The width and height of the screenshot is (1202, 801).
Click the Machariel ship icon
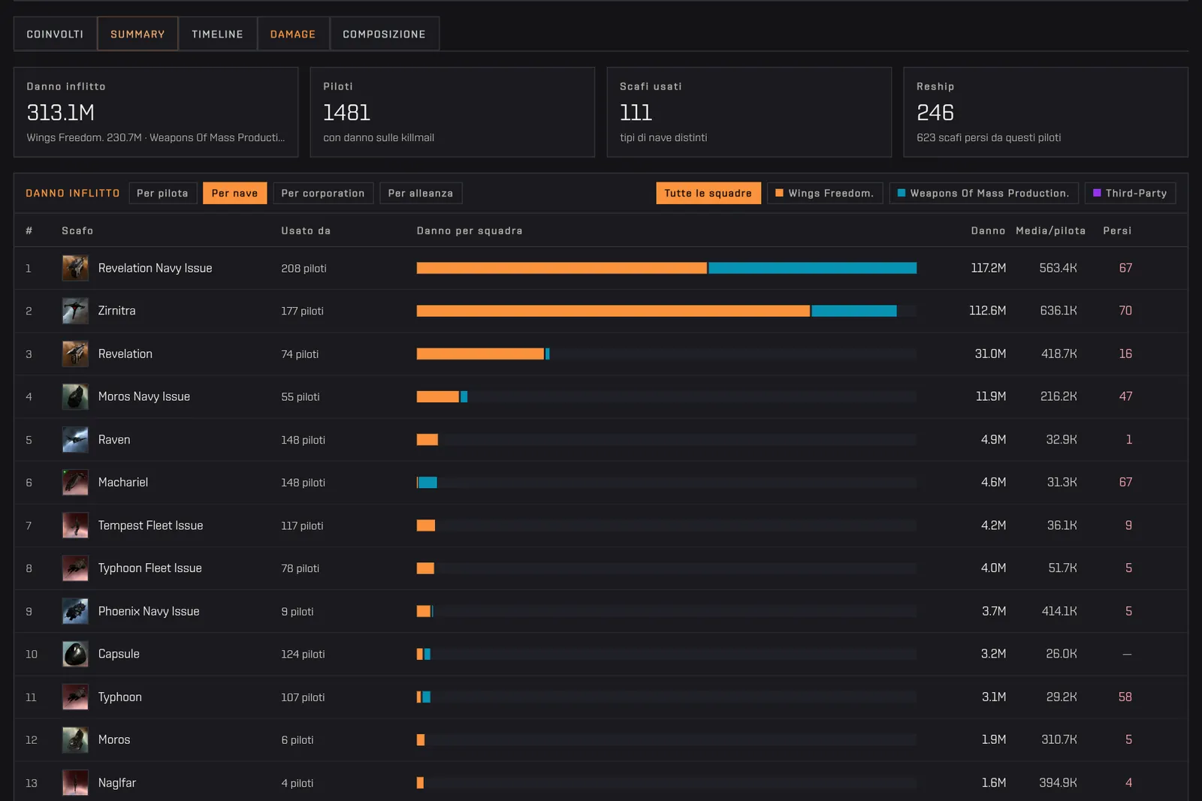(x=75, y=482)
